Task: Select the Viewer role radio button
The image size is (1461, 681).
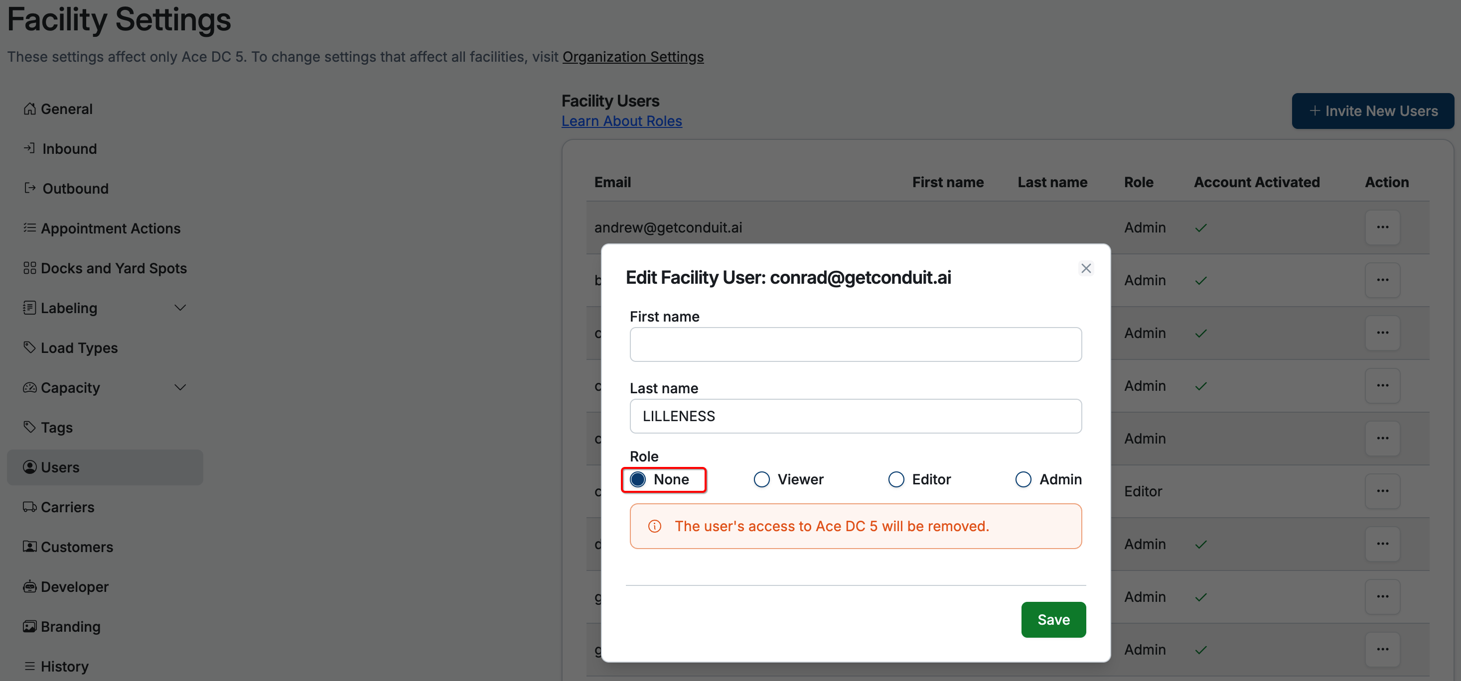Action: coord(762,479)
